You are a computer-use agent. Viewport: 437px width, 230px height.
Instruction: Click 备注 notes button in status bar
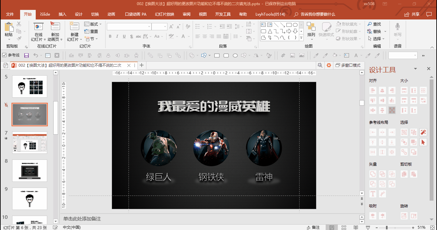pos(313,227)
